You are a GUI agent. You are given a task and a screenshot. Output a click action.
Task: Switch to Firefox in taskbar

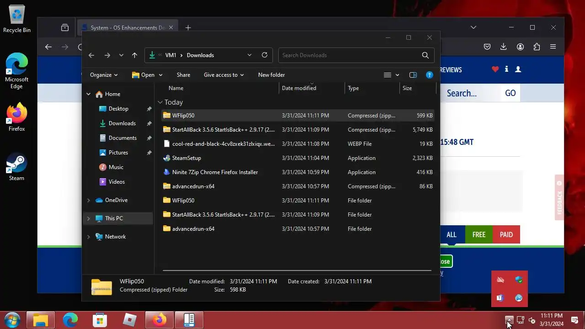point(160,320)
